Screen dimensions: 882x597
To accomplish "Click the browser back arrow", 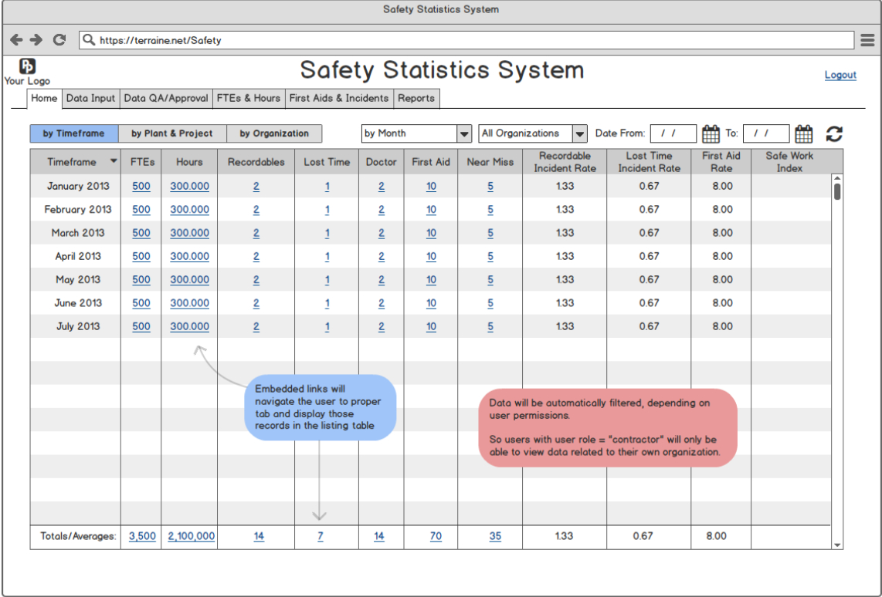I will tap(16, 40).
